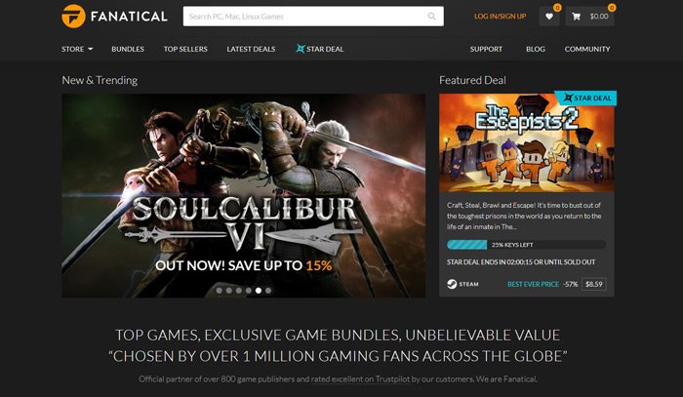Open the shopping cart icon
This screenshot has width=683, height=397.
[x=577, y=17]
